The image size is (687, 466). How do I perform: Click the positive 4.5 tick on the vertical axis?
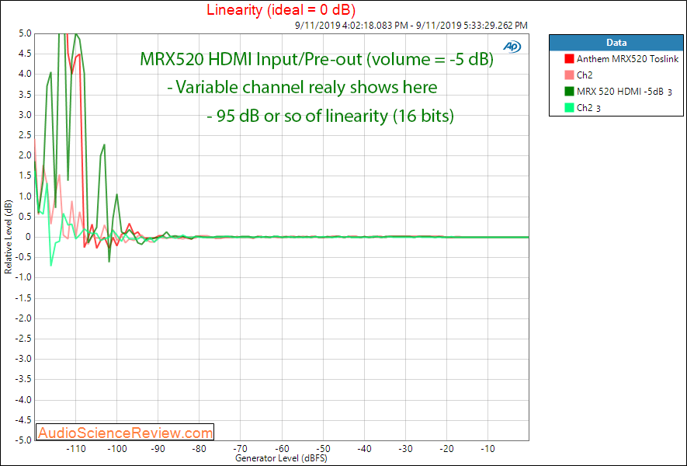coord(25,54)
